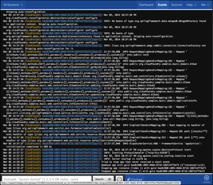The width and height of the screenshot is (213, 185).
Task: Click CloudFoundry on 'DispatcherServlet:480' row
Action: (33, 143)
